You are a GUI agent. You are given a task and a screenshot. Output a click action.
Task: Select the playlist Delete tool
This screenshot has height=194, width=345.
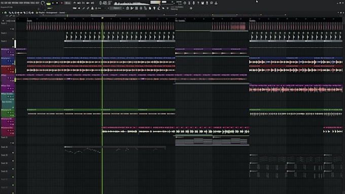[15, 13]
